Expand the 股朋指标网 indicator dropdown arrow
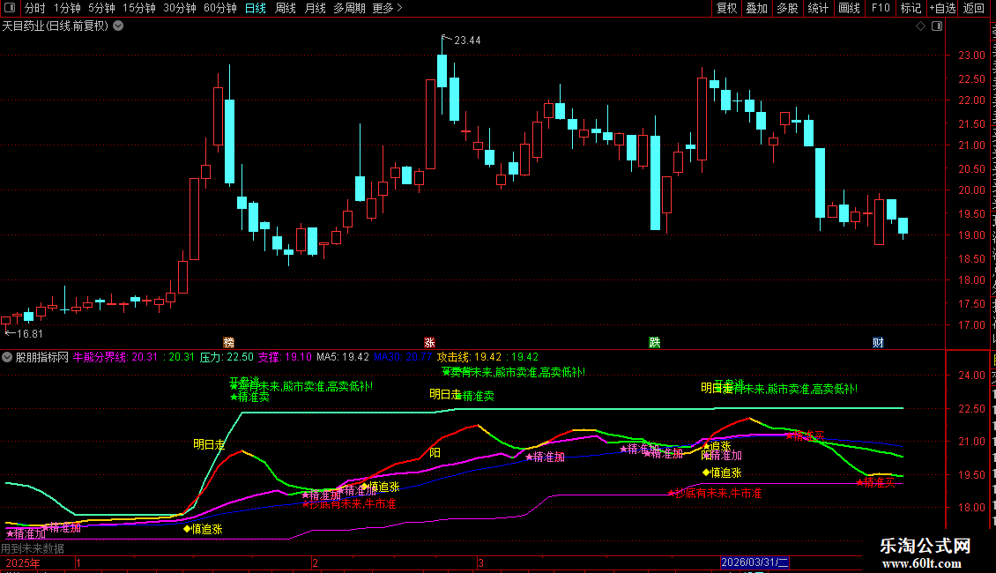 (7, 358)
